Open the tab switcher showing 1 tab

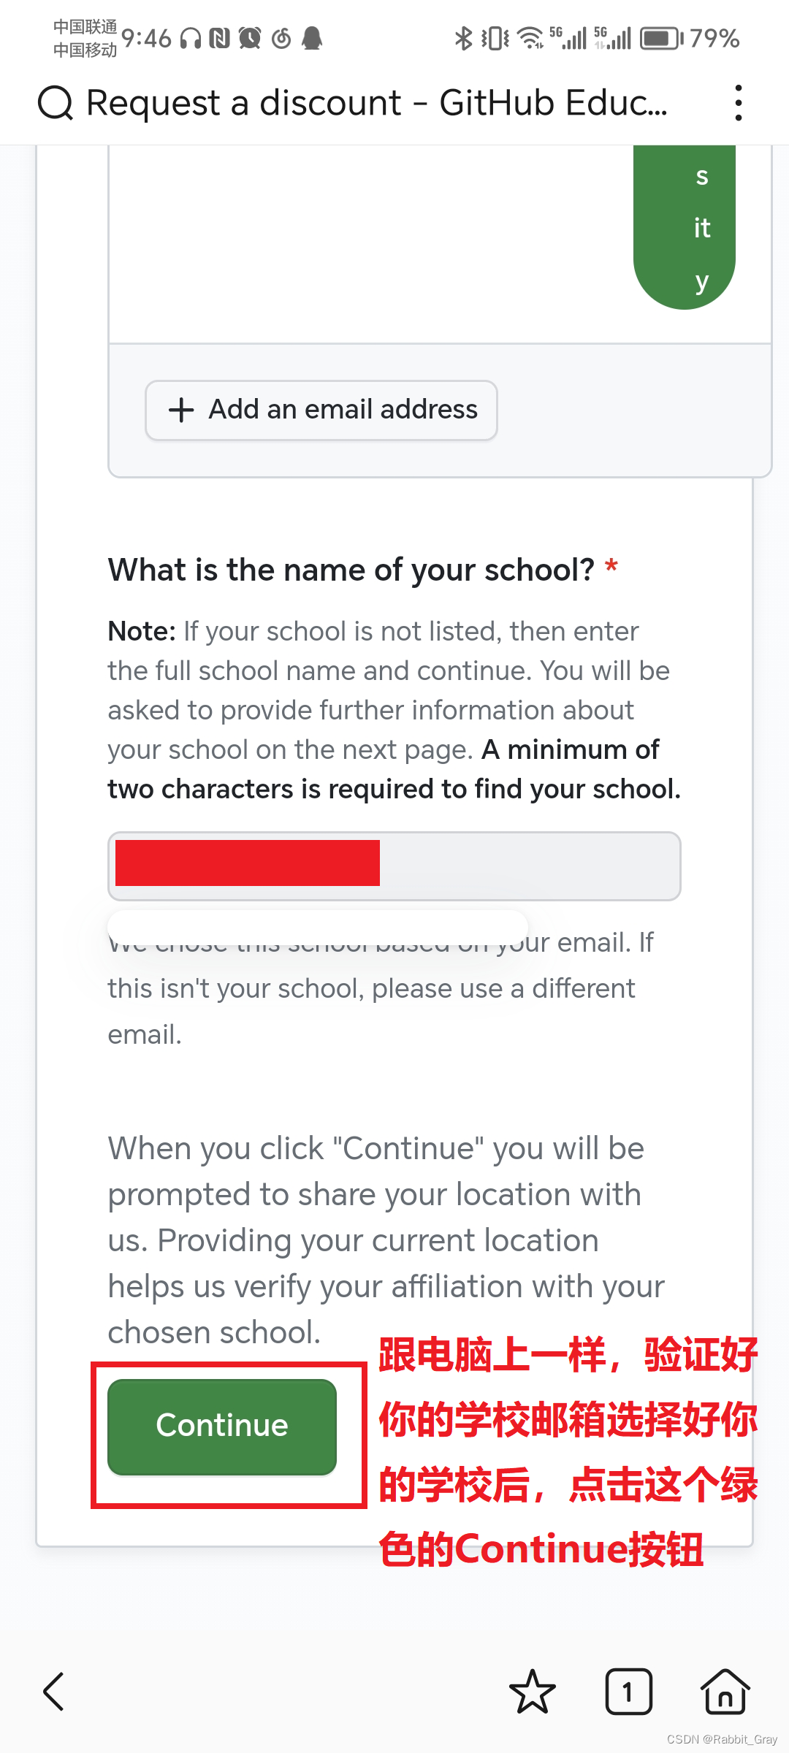coord(628,1692)
